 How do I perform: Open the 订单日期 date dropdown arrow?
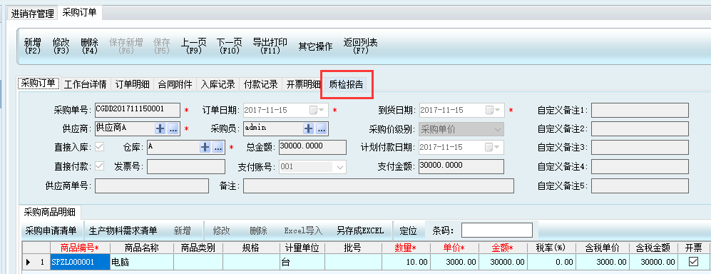click(x=322, y=110)
